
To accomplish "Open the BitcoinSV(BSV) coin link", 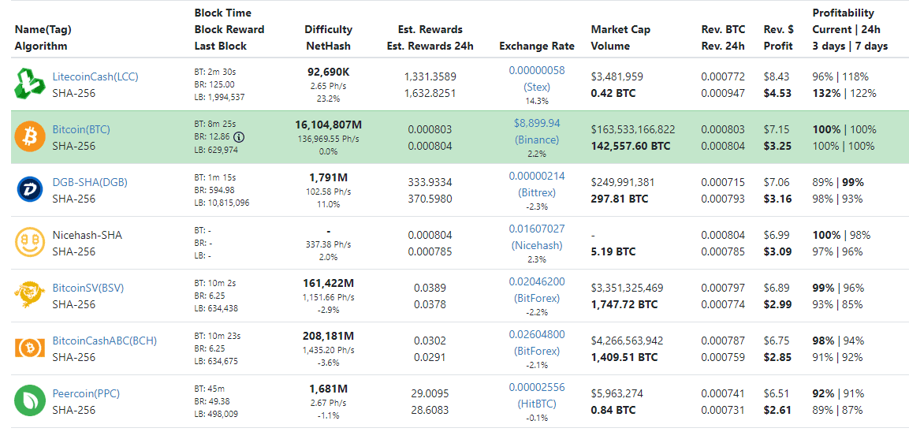I will tap(88, 288).
